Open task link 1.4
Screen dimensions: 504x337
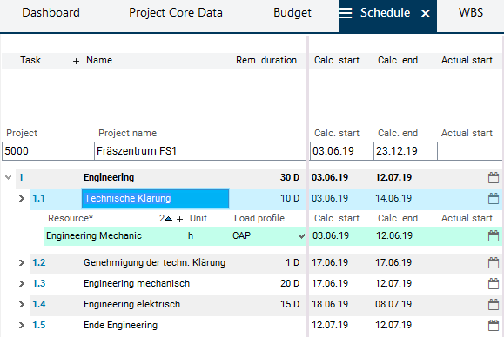[39, 304]
